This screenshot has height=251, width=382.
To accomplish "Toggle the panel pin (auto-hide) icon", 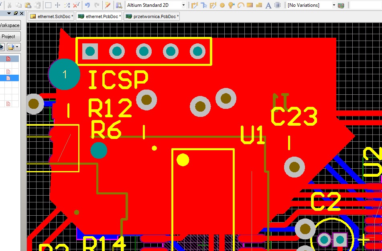I will click(16, 13).
